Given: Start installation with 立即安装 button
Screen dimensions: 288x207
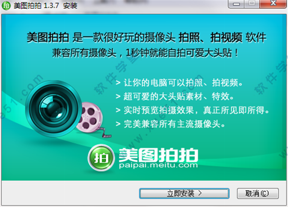Looking at the screenshot, I should (184, 194).
